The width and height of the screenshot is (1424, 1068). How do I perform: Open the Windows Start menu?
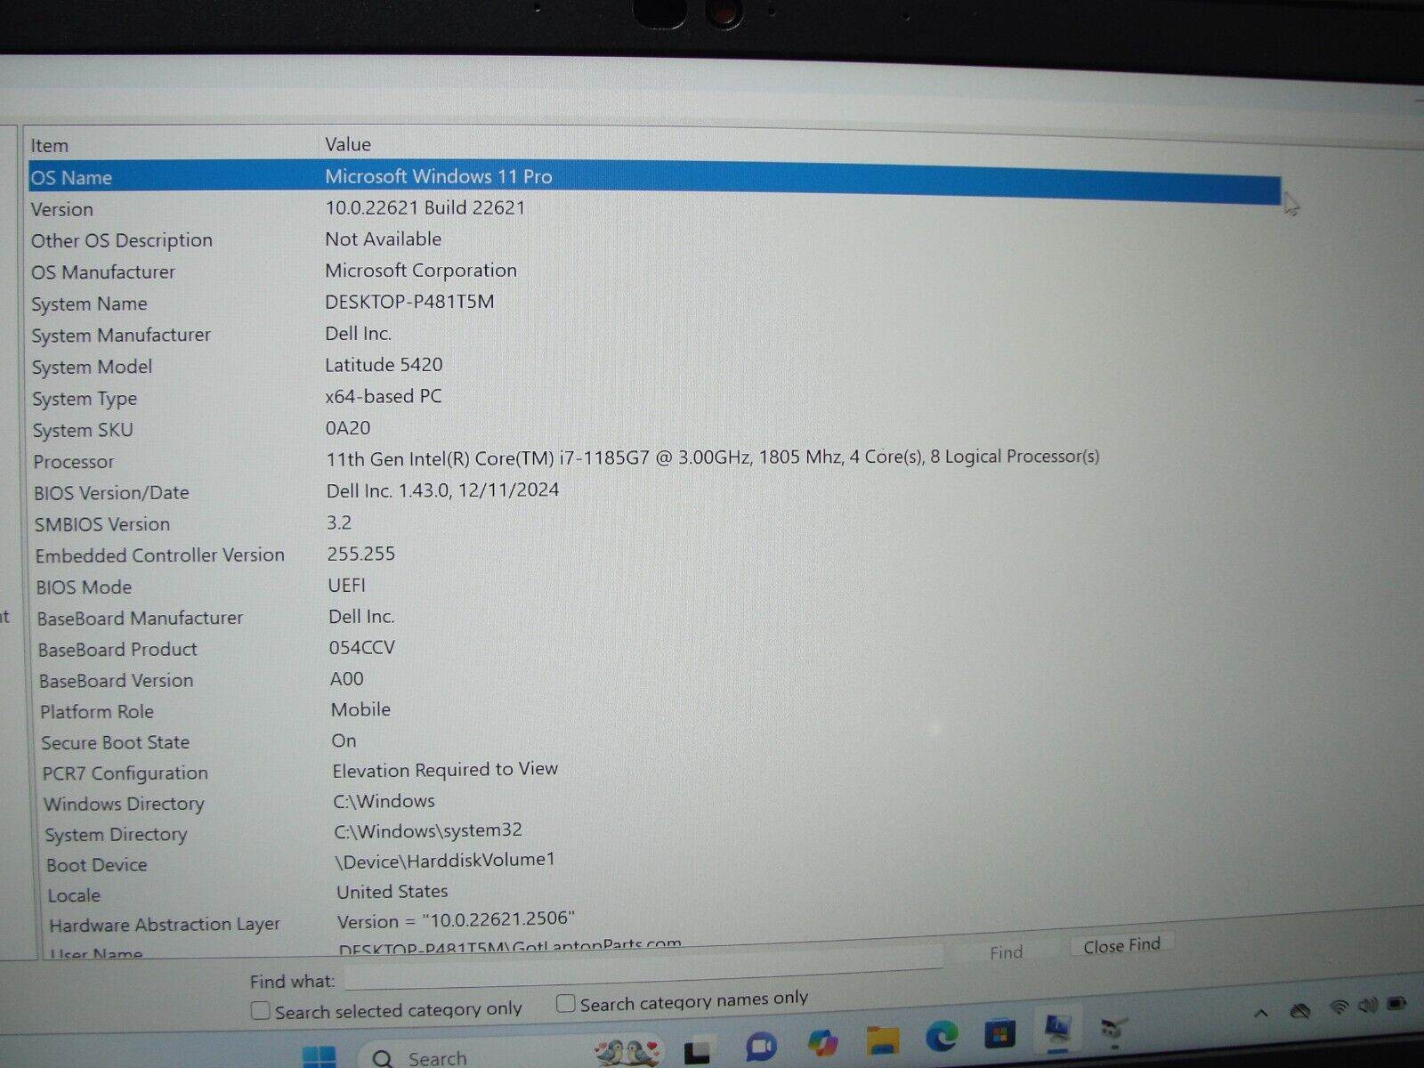click(x=319, y=1056)
